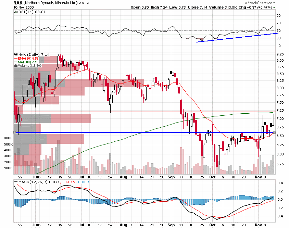
Task: Click the Jul label on price chart axis
Action: [x=81, y=177]
